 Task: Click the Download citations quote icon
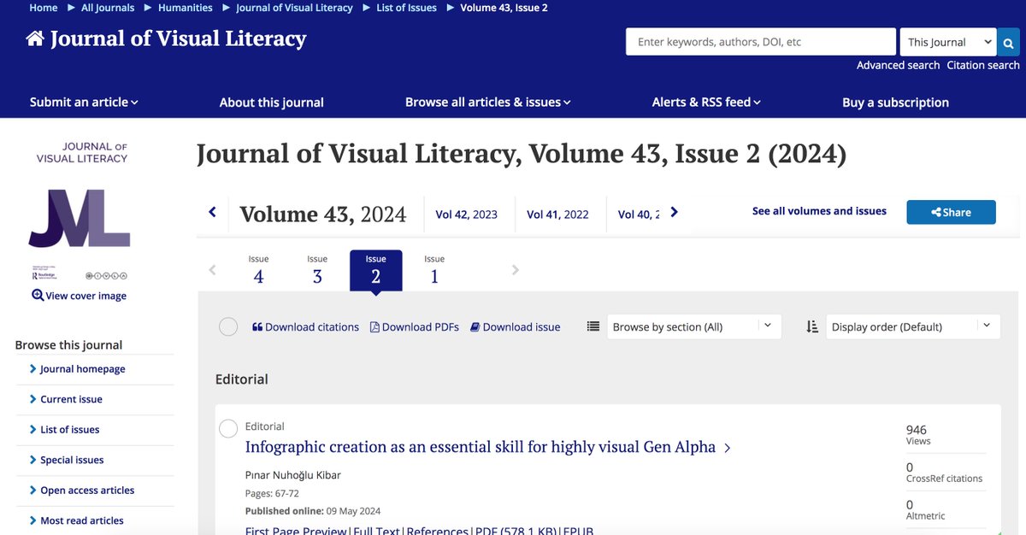coord(257,326)
